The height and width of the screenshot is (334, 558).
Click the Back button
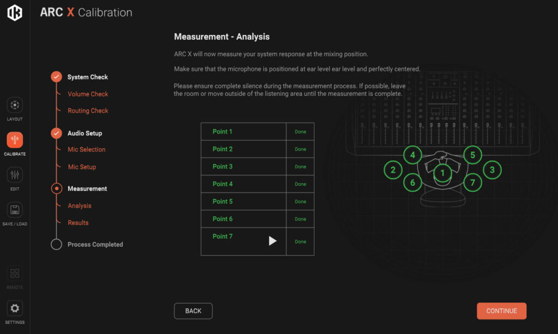[193, 311]
